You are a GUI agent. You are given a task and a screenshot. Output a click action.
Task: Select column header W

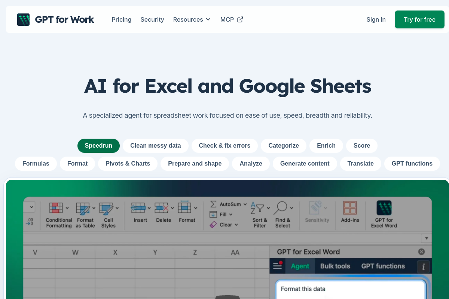click(x=75, y=253)
